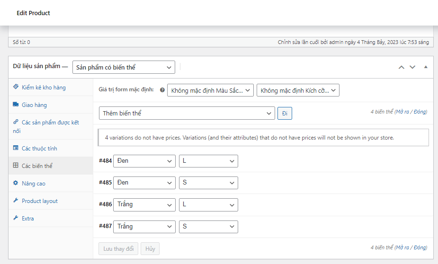
Task: Open the Product layout tab
Action: (51, 201)
